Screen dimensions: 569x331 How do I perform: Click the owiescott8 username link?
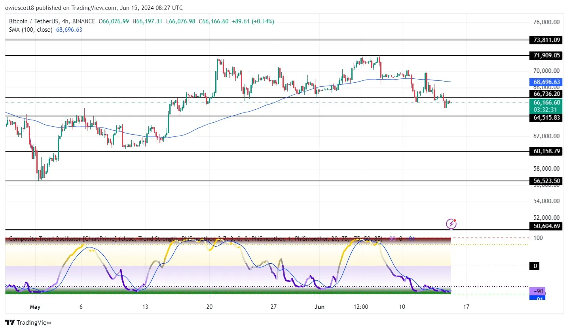click(20, 8)
